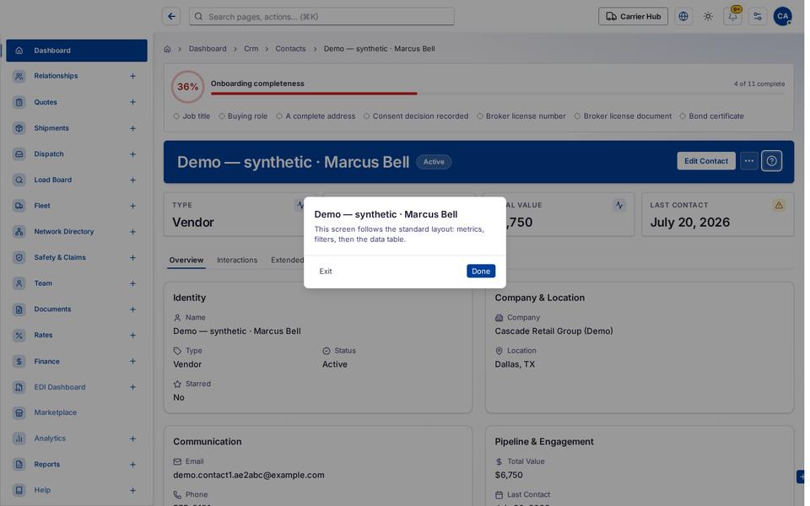This screenshot has height=506, width=810.
Task: Open the Marketplace sidebar item
Action: coord(77,412)
